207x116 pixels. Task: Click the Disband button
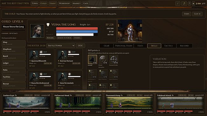pyautogui.click(x=78, y=38)
